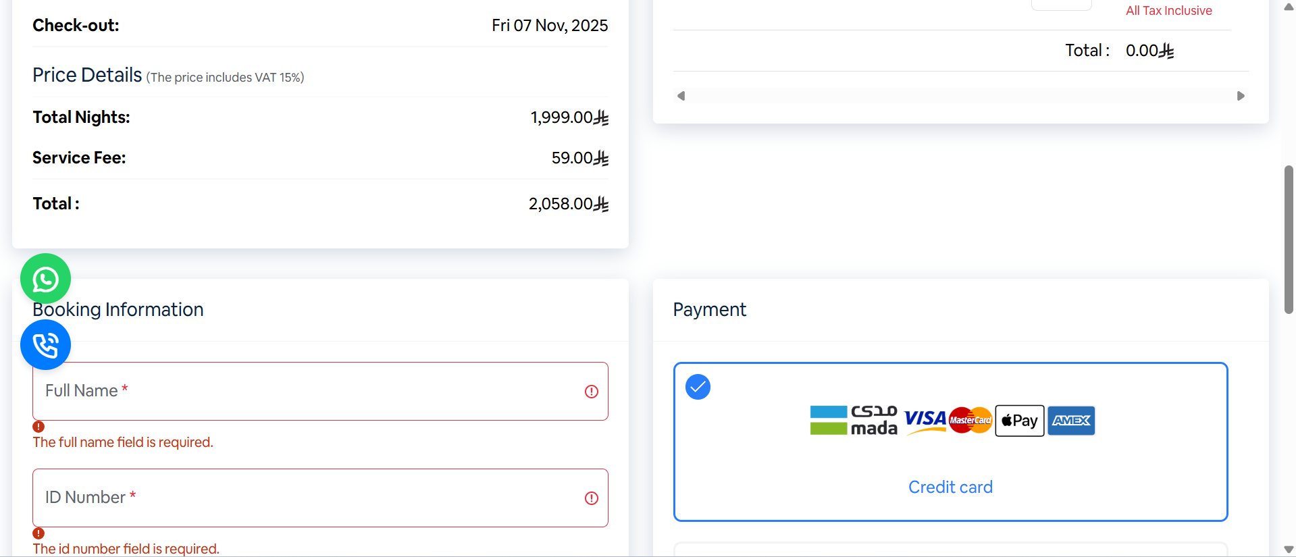Click the blue phone call floating button
1296x557 pixels.
click(x=45, y=345)
